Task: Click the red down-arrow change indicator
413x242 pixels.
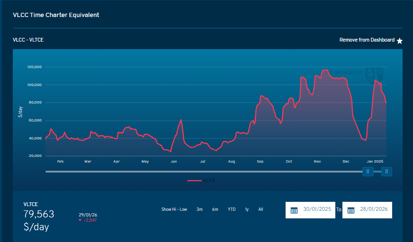Action: pos(81,220)
